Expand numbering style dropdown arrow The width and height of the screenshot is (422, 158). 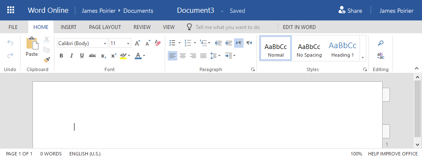click(195, 43)
